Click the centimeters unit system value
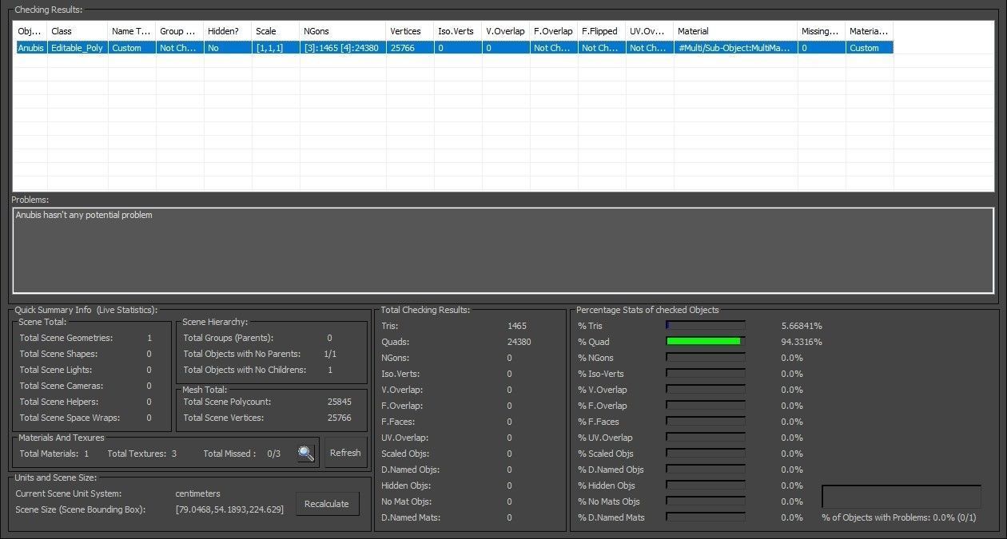Image resolution: width=1007 pixels, height=539 pixels. [197, 493]
